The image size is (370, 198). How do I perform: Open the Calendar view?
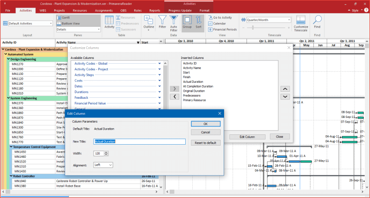[217, 23]
